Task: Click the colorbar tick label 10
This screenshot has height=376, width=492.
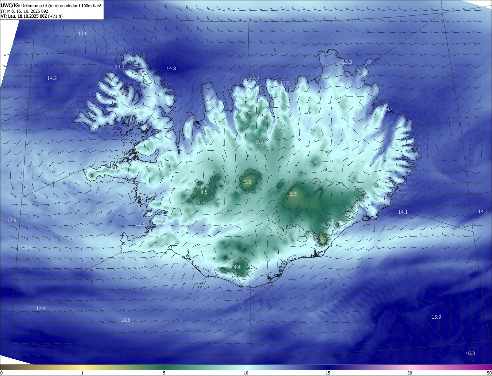Action: pos(246,373)
